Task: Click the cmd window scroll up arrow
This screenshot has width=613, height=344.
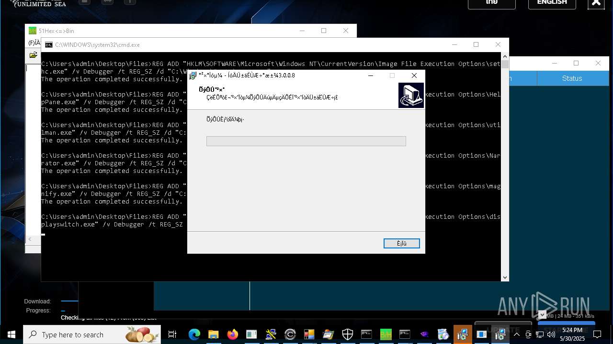Action: pos(505,56)
